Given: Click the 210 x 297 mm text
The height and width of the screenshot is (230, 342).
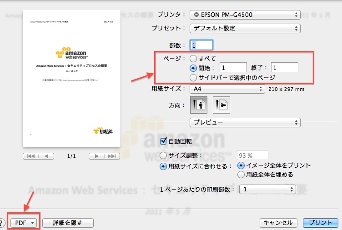Looking at the screenshot, I should 286,89.
